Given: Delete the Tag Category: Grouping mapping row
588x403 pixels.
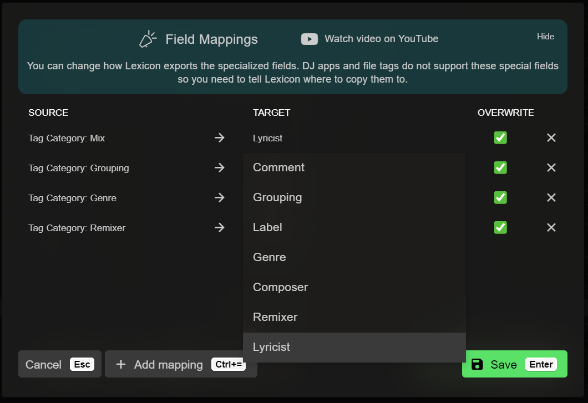Looking at the screenshot, I should (551, 168).
